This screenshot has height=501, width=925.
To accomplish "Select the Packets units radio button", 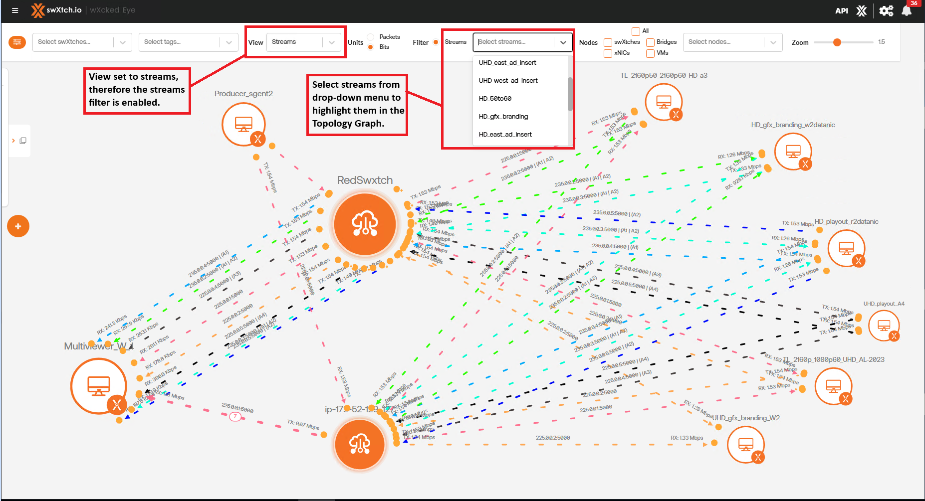I will pyautogui.click(x=371, y=37).
